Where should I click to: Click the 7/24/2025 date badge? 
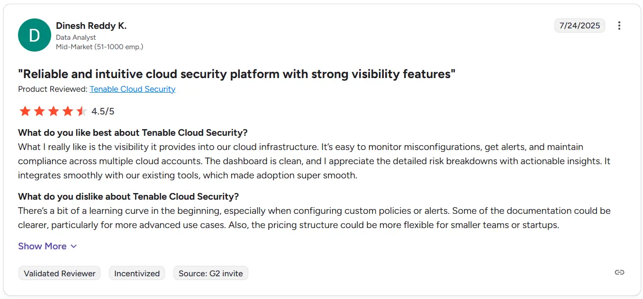click(580, 26)
